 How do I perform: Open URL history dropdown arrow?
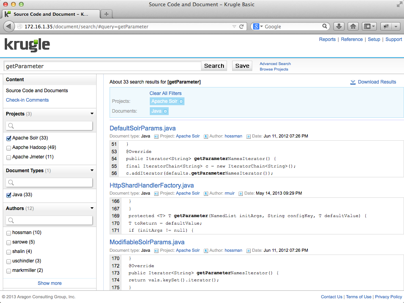coord(234,26)
